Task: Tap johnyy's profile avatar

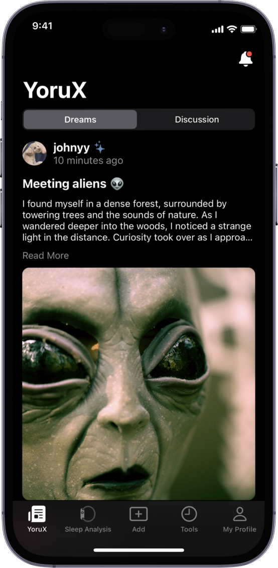Action: [35, 153]
